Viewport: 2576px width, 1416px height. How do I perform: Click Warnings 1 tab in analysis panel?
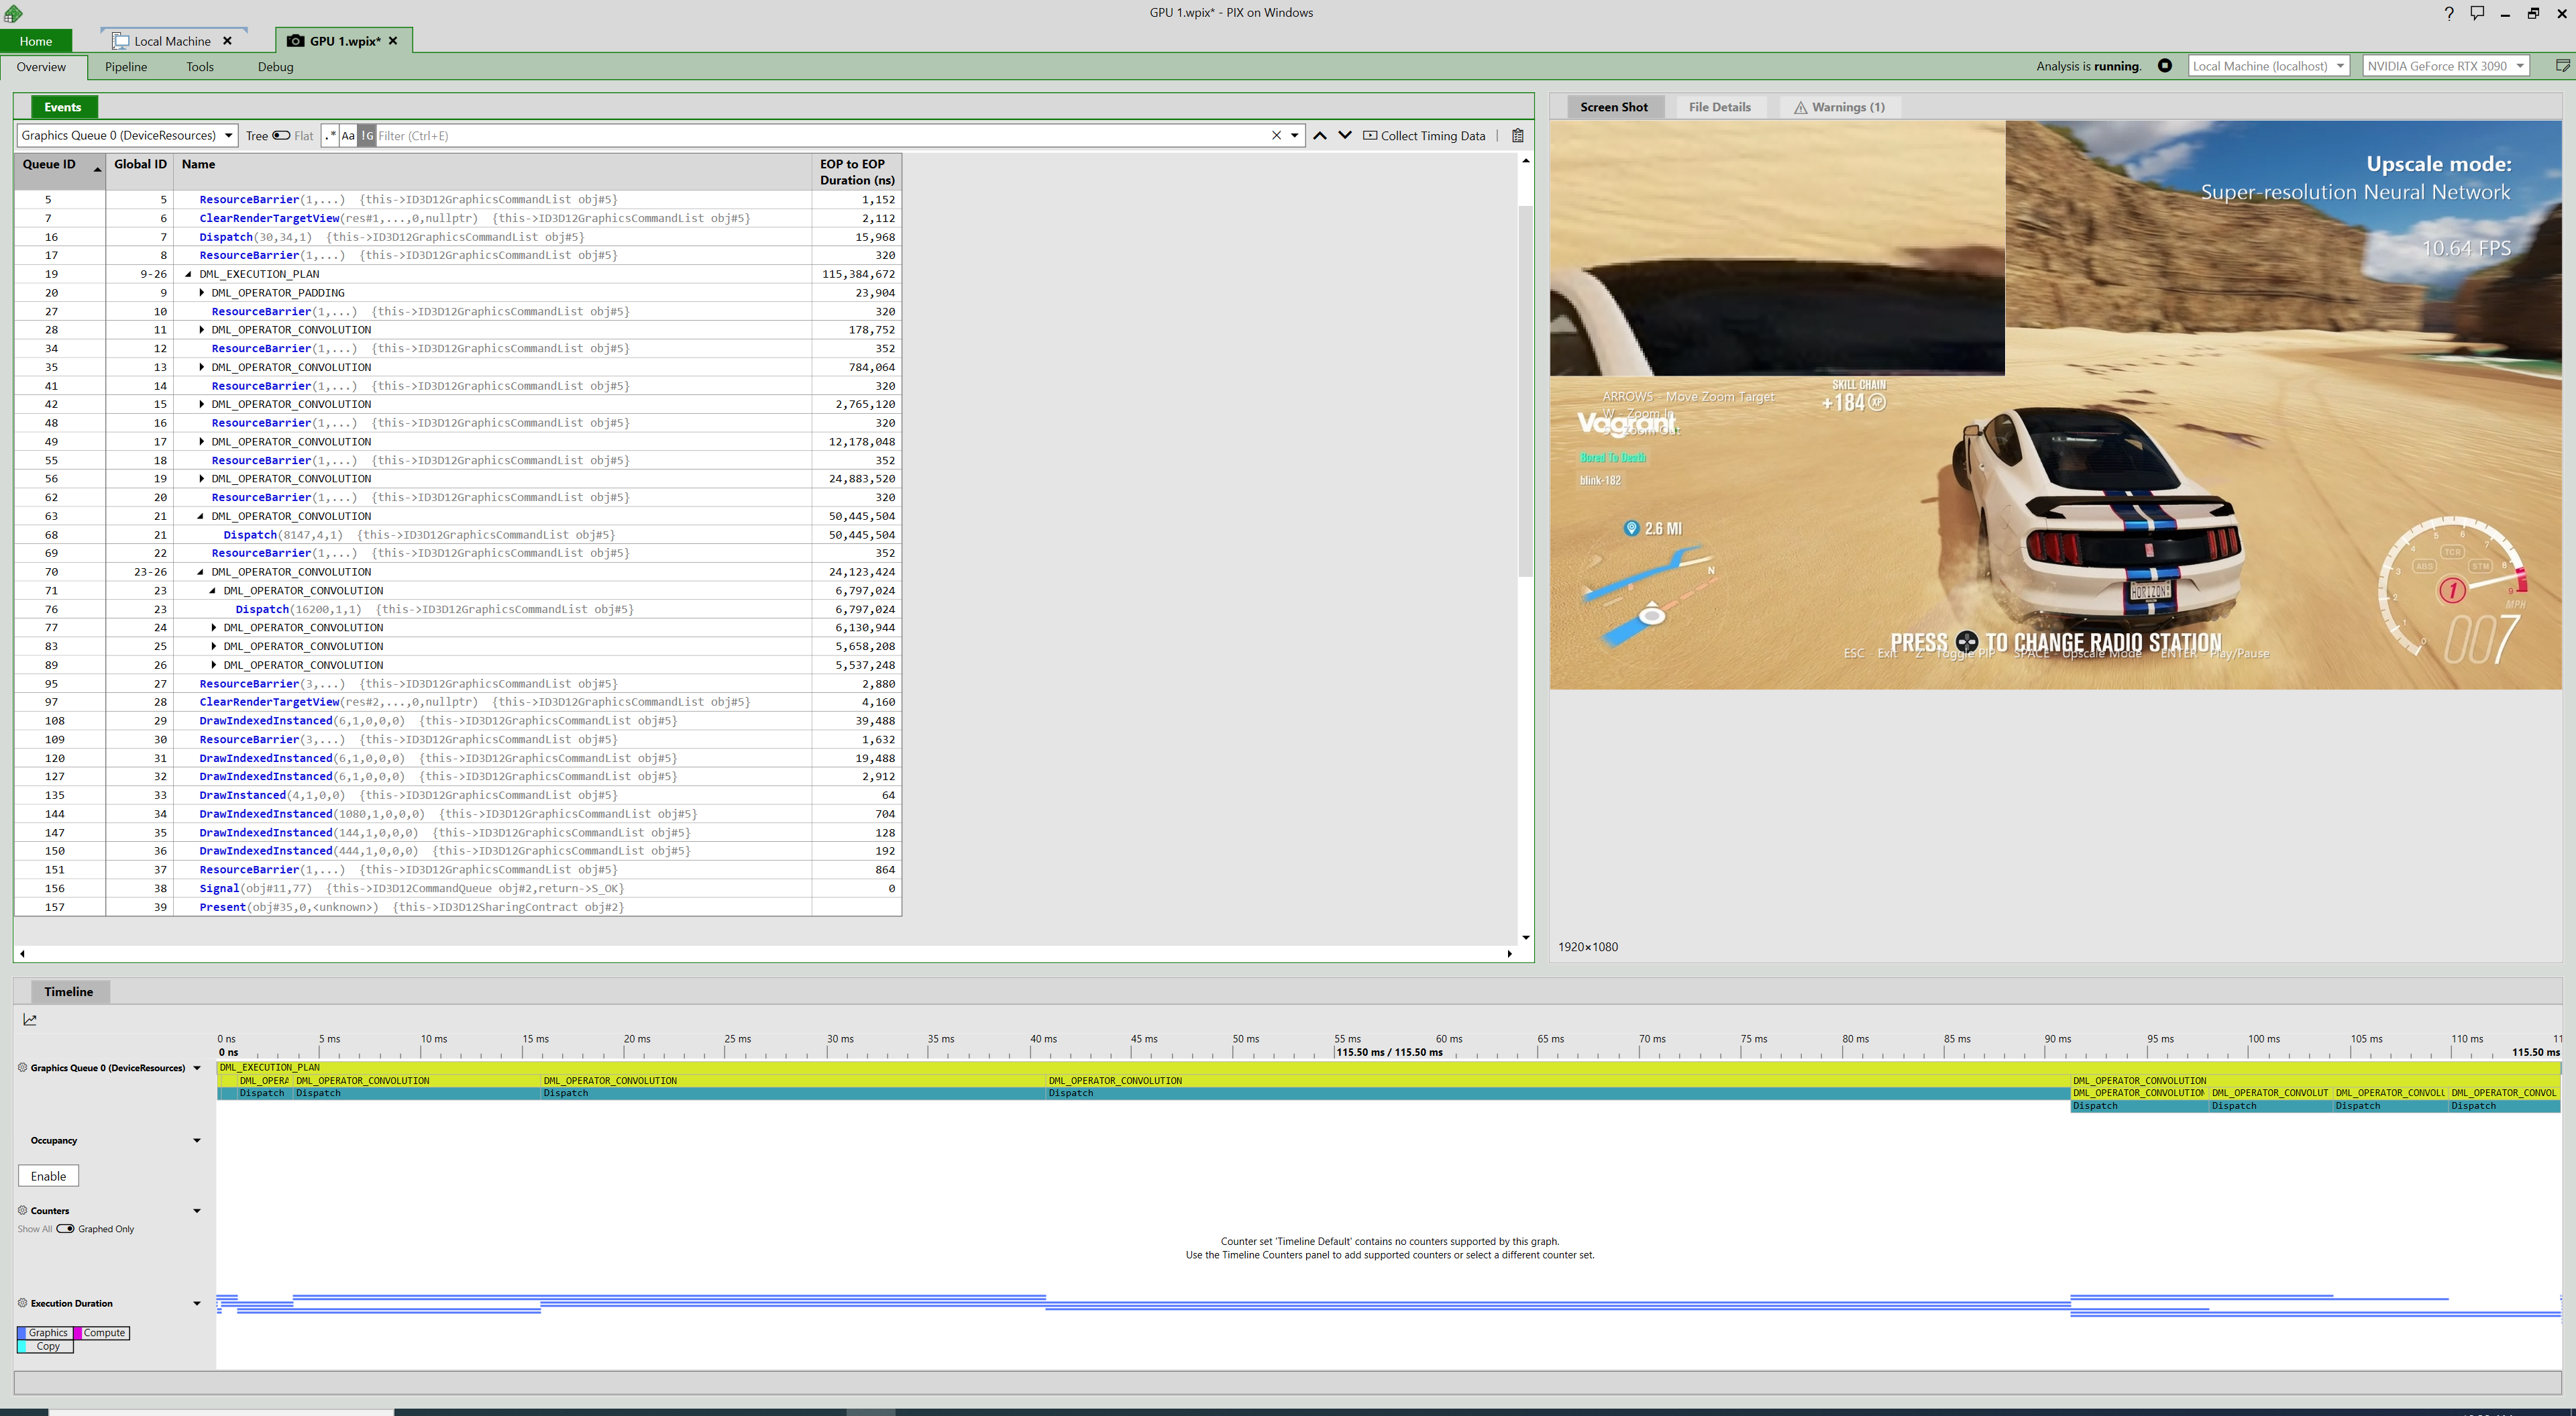(x=1838, y=107)
